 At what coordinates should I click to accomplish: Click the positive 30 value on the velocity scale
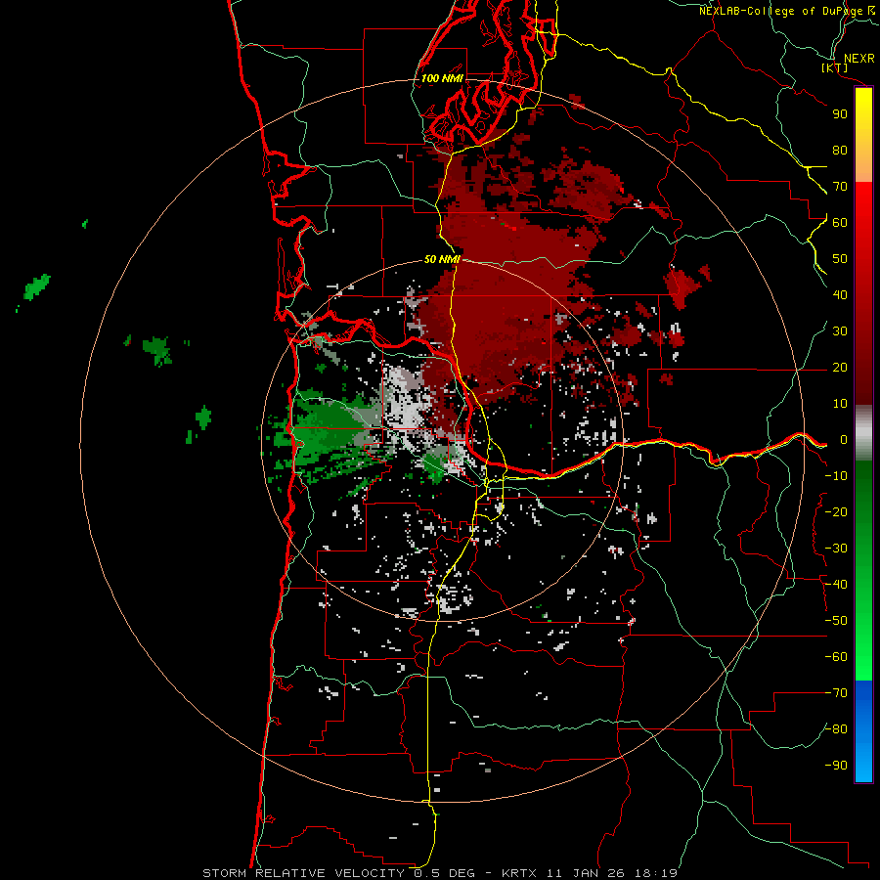[840, 331]
